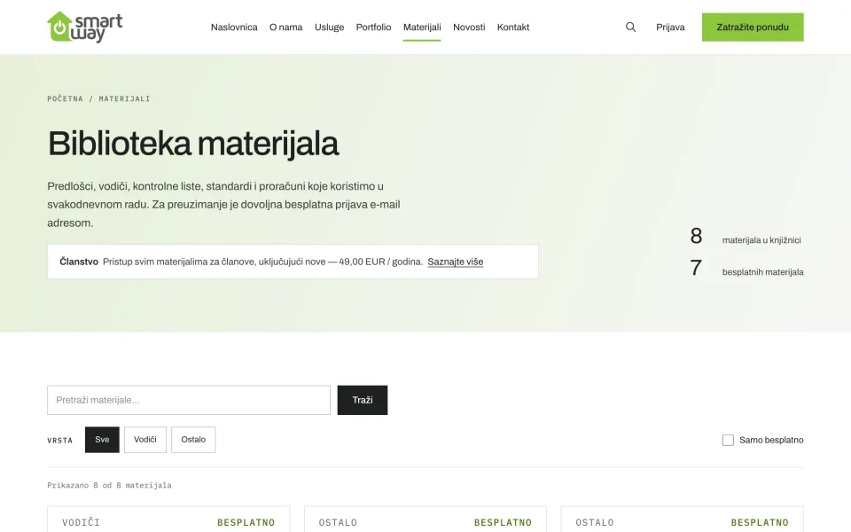Follow the Početna breadcrumb link
Image resolution: width=851 pixels, height=532 pixels.
point(65,98)
